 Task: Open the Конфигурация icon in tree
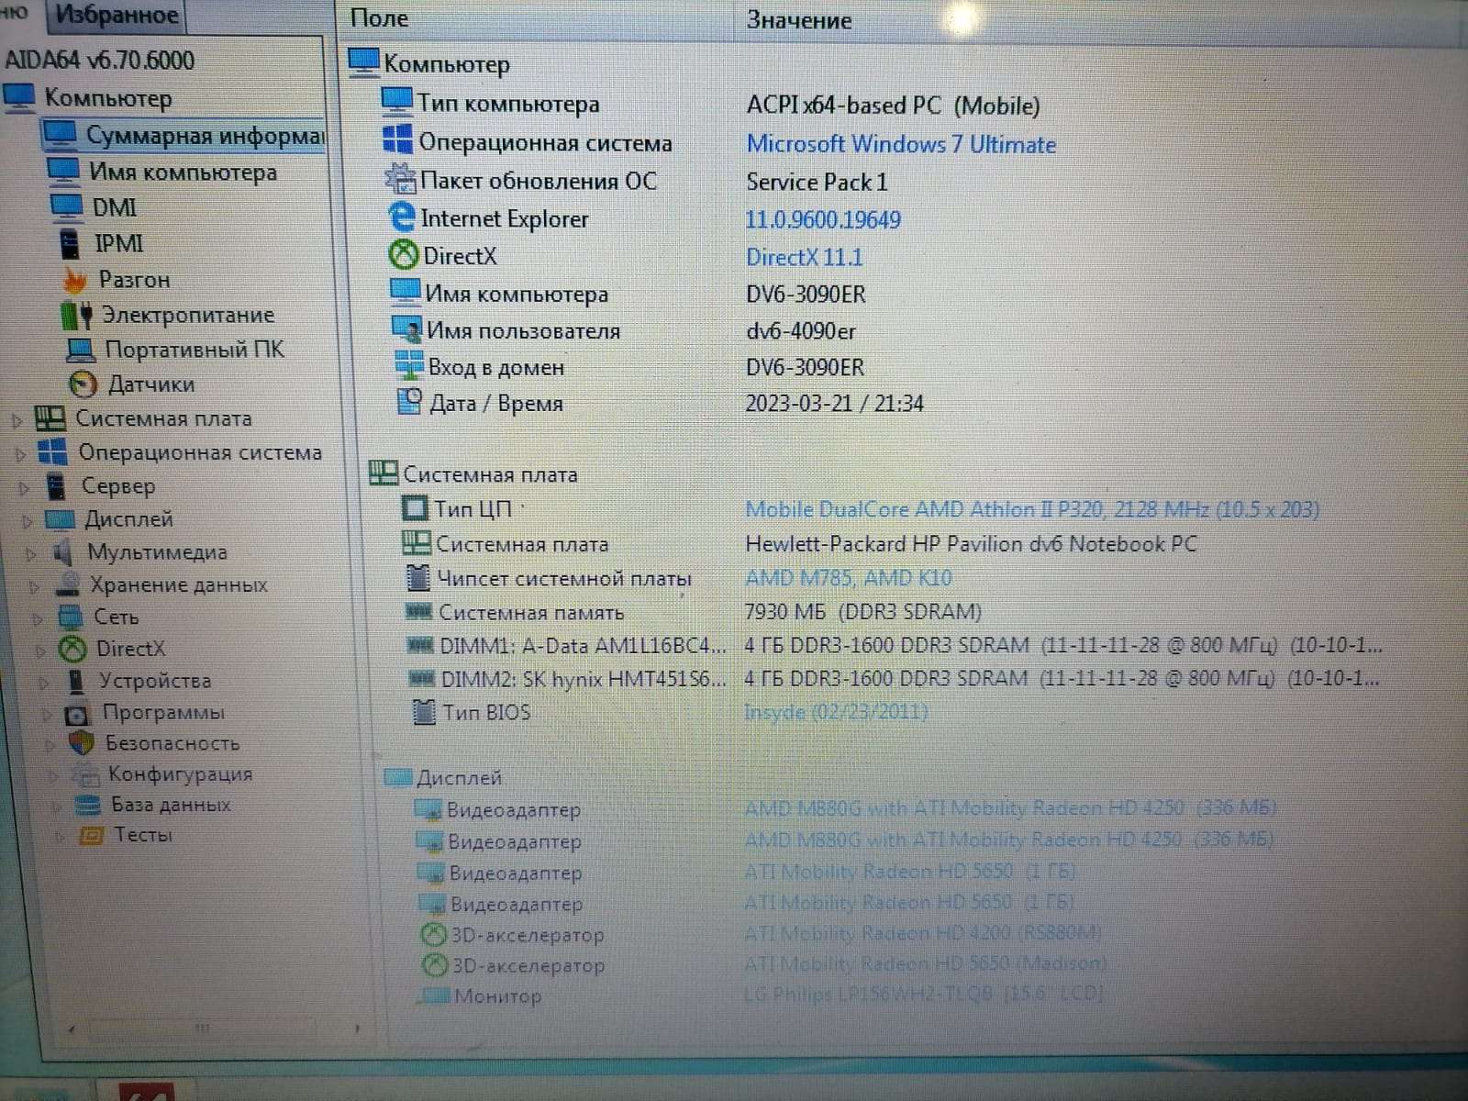(85, 774)
